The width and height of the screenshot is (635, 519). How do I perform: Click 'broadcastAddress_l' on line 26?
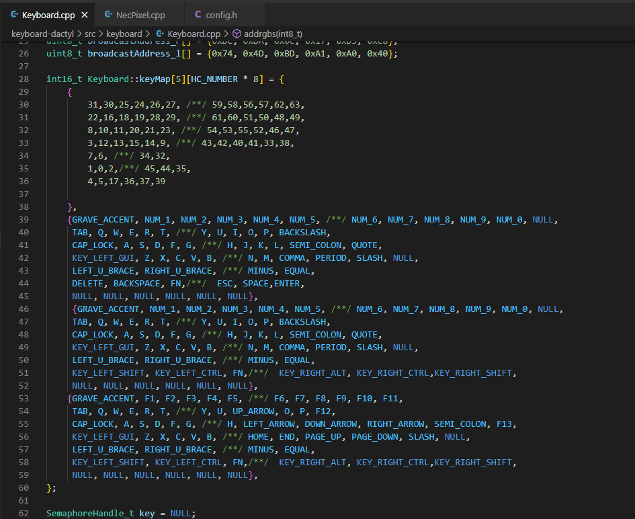click(x=134, y=54)
